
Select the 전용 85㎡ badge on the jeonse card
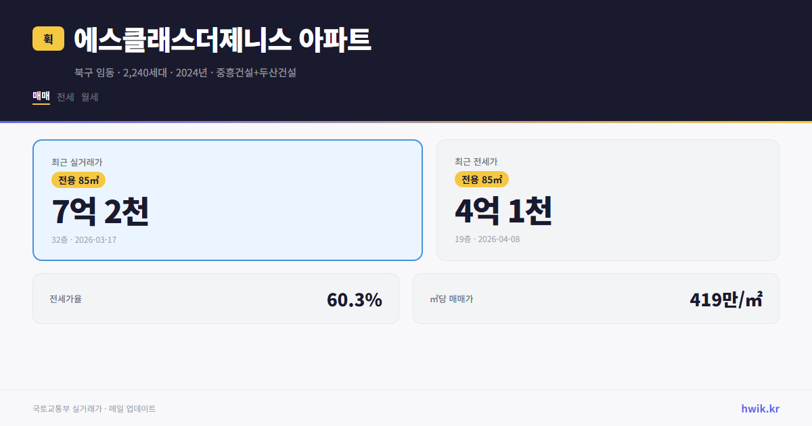point(480,180)
